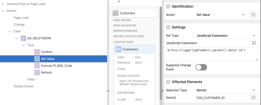Open the Set Type dropdown
This screenshot has width=261, height=105.
pyautogui.click(x=226, y=36)
